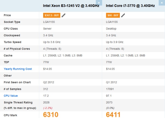
Task: Select the 2028 single thread rating
Action: pyautogui.click(x=46, y=102)
